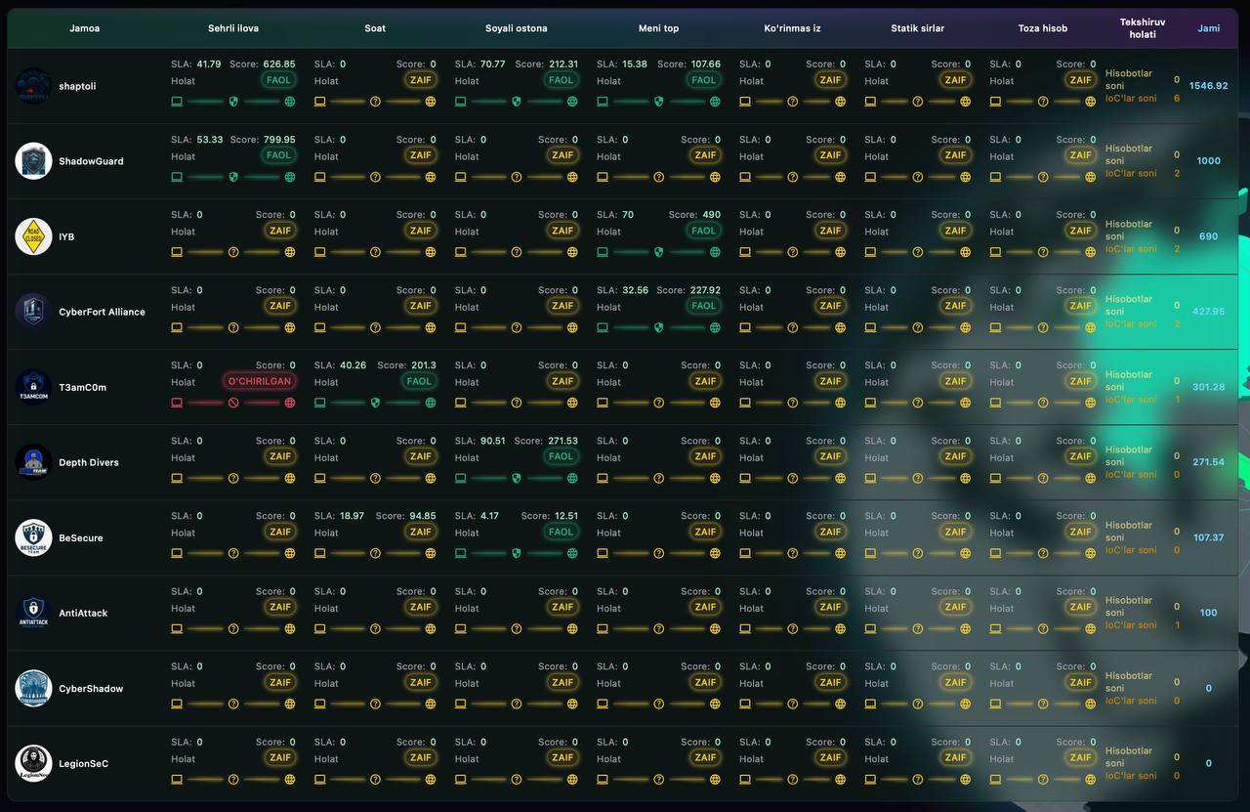Open the Ko'rinmas iz column header

[x=793, y=28]
